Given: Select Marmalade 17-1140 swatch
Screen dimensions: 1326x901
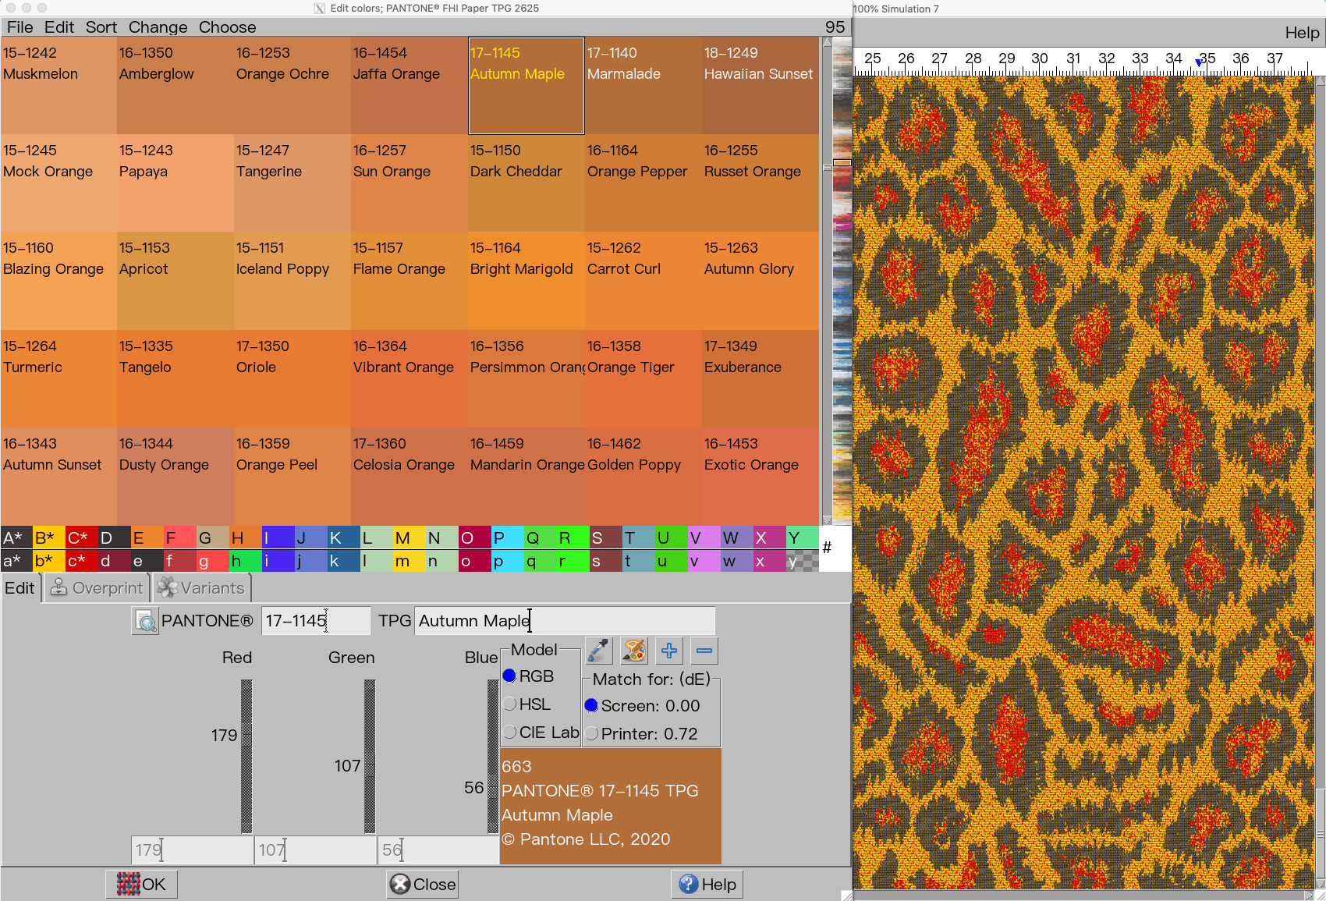Looking at the screenshot, I should coord(643,85).
